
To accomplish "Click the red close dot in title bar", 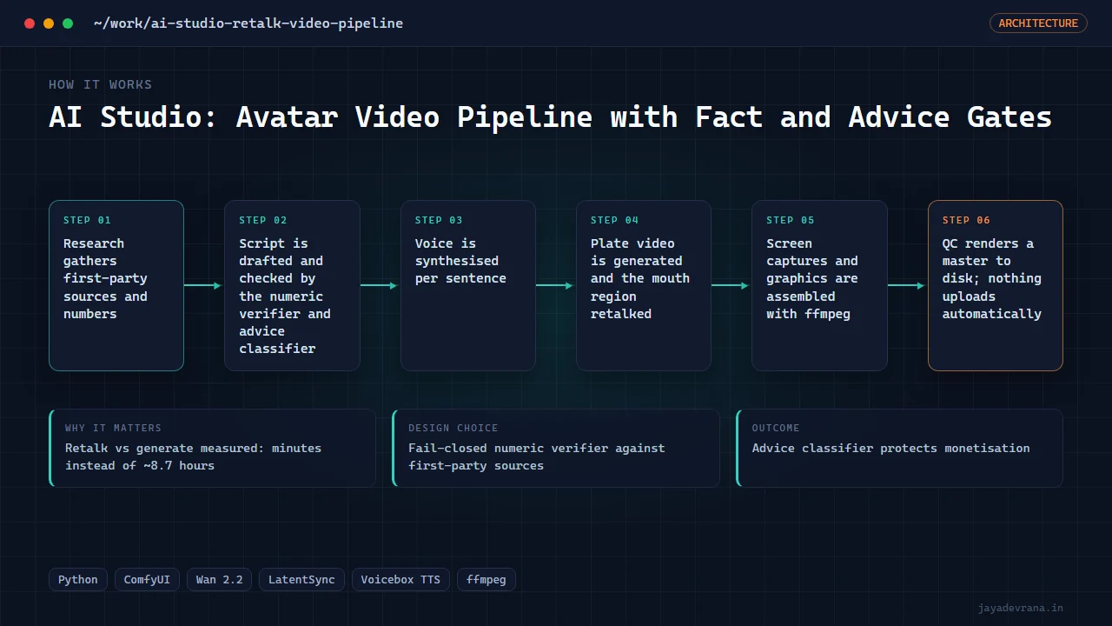I will coord(30,23).
